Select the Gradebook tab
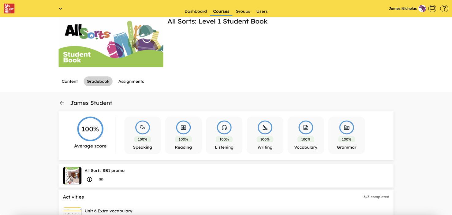 (x=98, y=81)
